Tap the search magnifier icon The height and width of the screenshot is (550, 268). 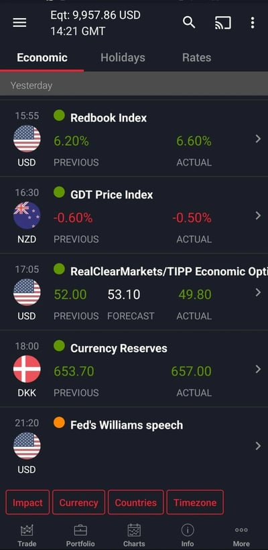[189, 23]
